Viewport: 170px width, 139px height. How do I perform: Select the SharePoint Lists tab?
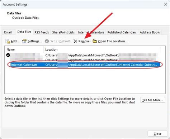pos(63,32)
